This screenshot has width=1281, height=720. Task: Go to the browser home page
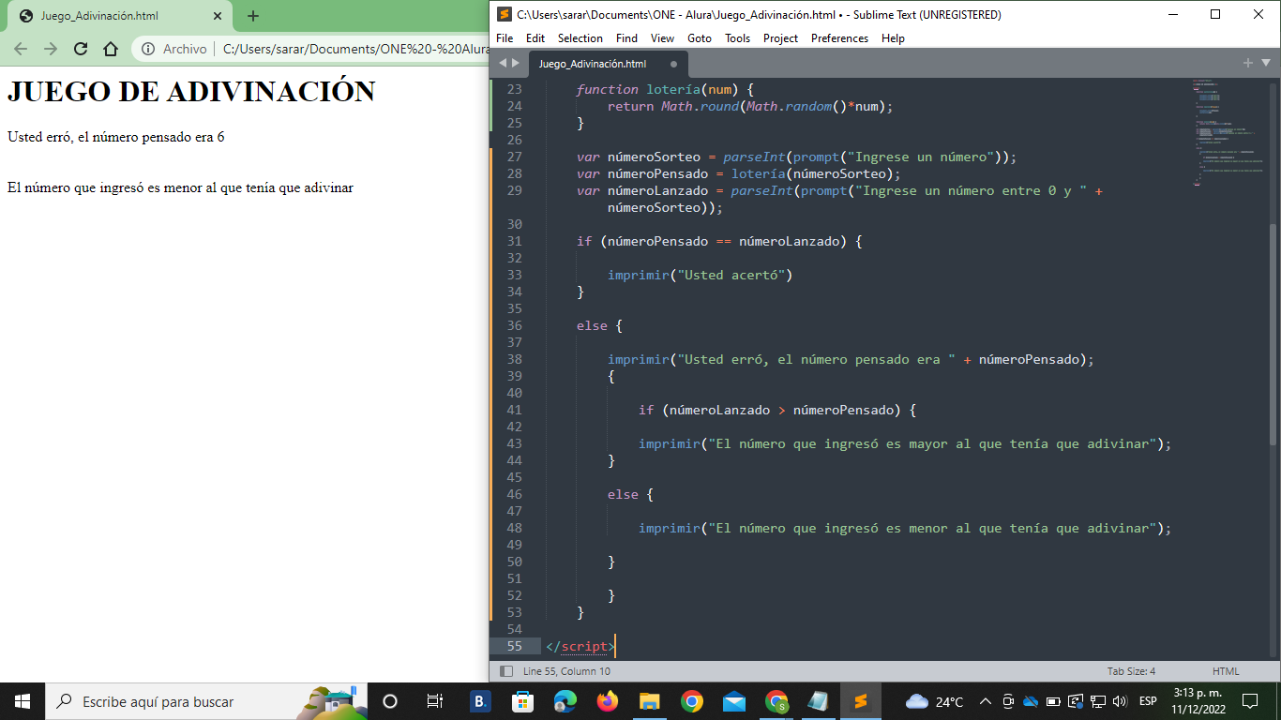(x=111, y=49)
